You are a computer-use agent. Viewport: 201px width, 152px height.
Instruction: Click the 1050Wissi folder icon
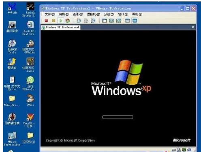pyautogui.click(x=29, y=137)
